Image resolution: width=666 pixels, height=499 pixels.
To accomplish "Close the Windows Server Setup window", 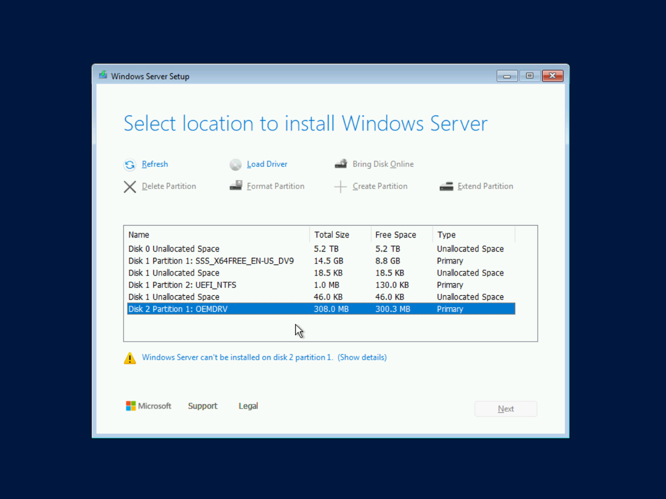I will [553, 76].
